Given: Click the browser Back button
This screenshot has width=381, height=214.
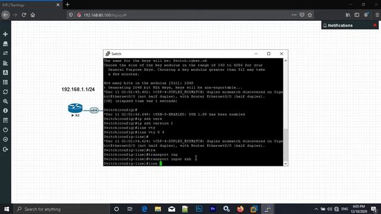Looking at the screenshot, I should click(x=5, y=15).
